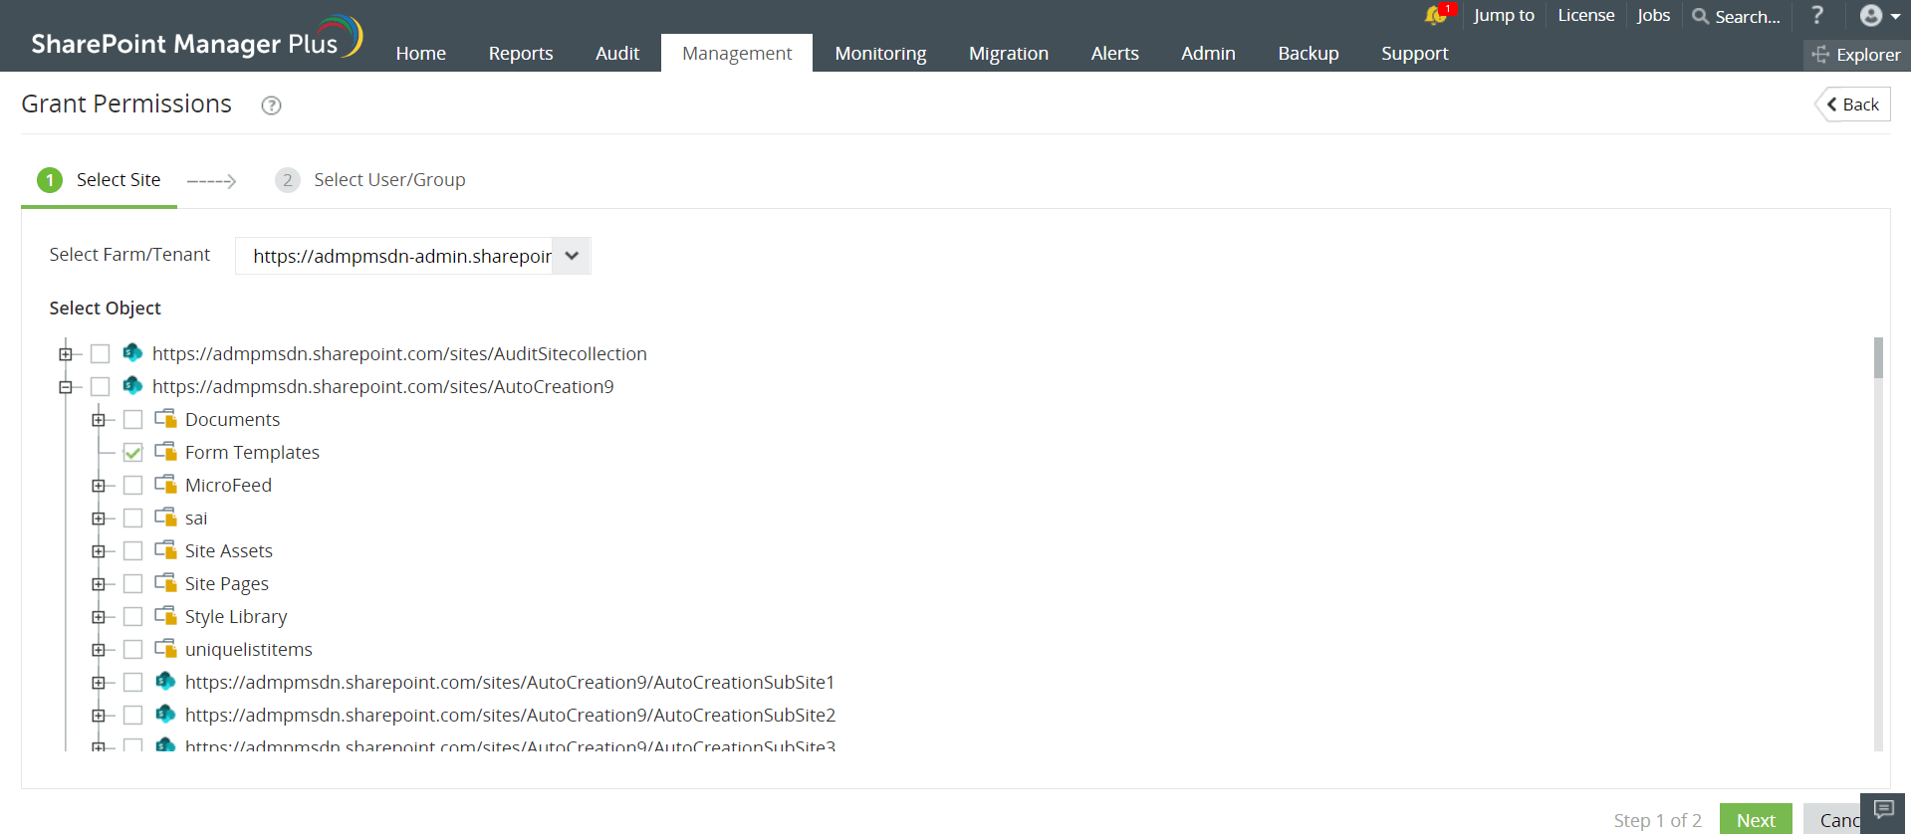The height and width of the screenshot is (834, 1911).
Task: Open the Alerts tab
Action: [x=1114, y=53]
